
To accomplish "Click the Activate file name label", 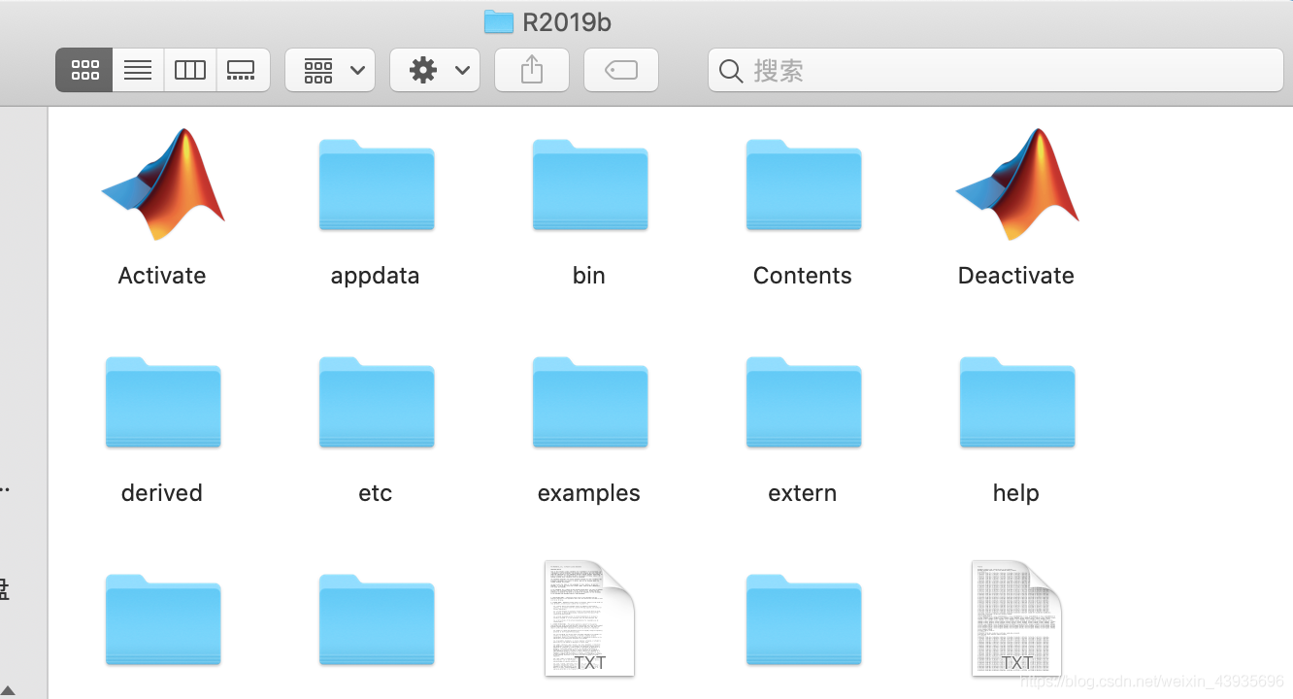I will [x=162, y=276].
